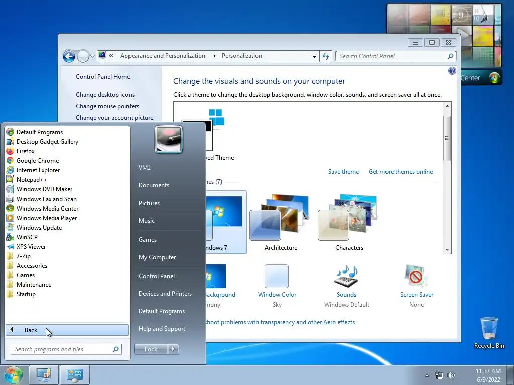Open Sounds settings icon
514x385 pixels.
click(x=346, y=276)
